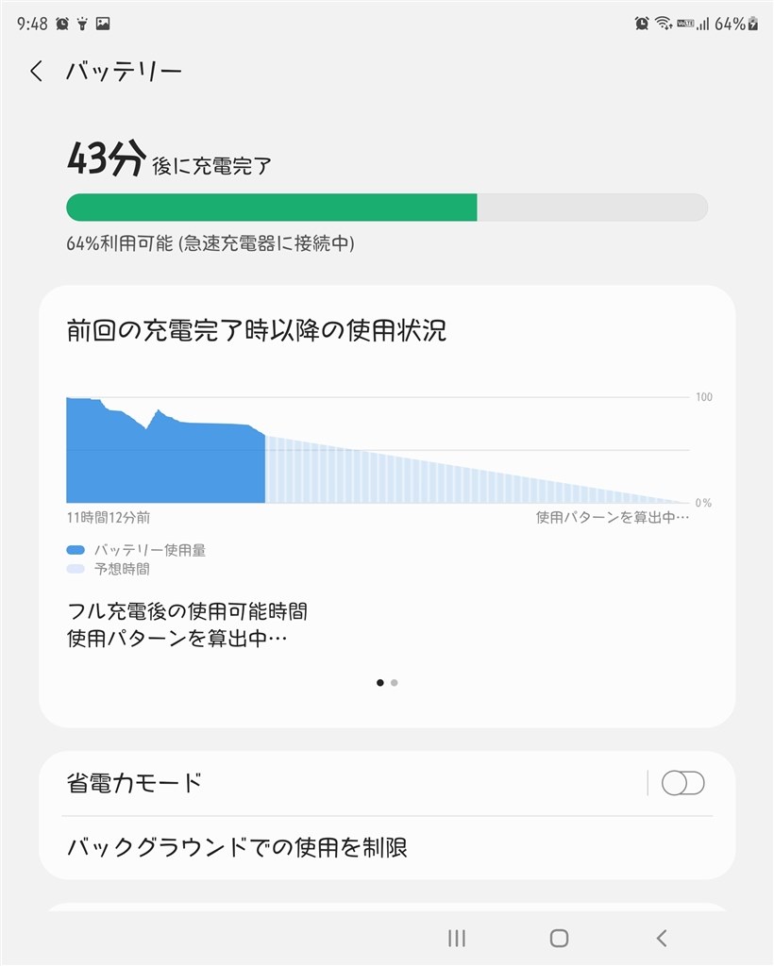Open Recents with the navigation bar icon
Screen dimensions: 774x966
[457, 939]
